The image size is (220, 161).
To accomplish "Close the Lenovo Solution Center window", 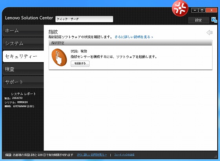I will coord(211,10).
